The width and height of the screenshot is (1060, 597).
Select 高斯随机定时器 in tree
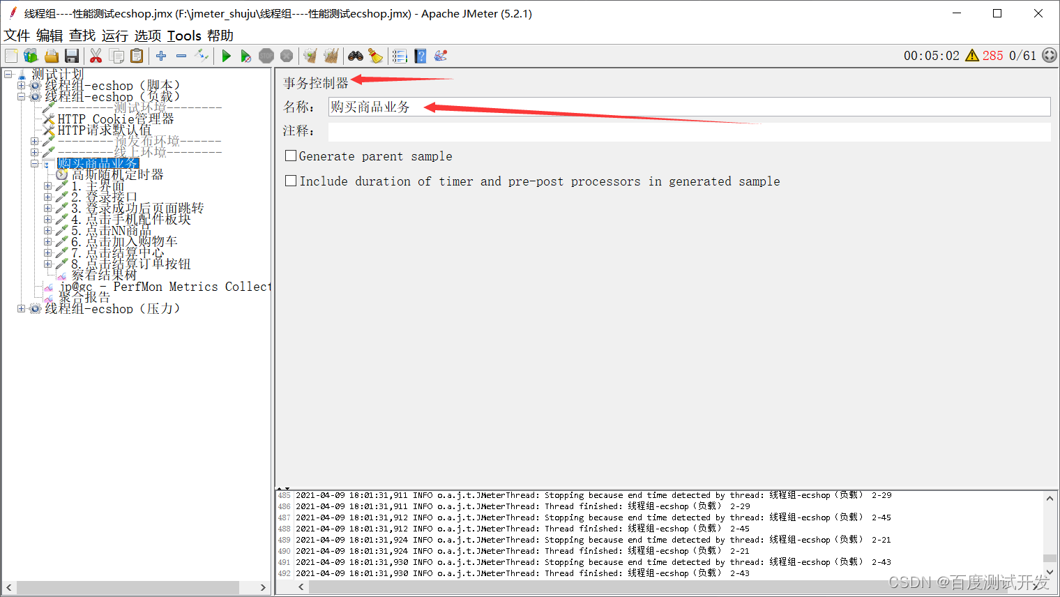(117, 175)
